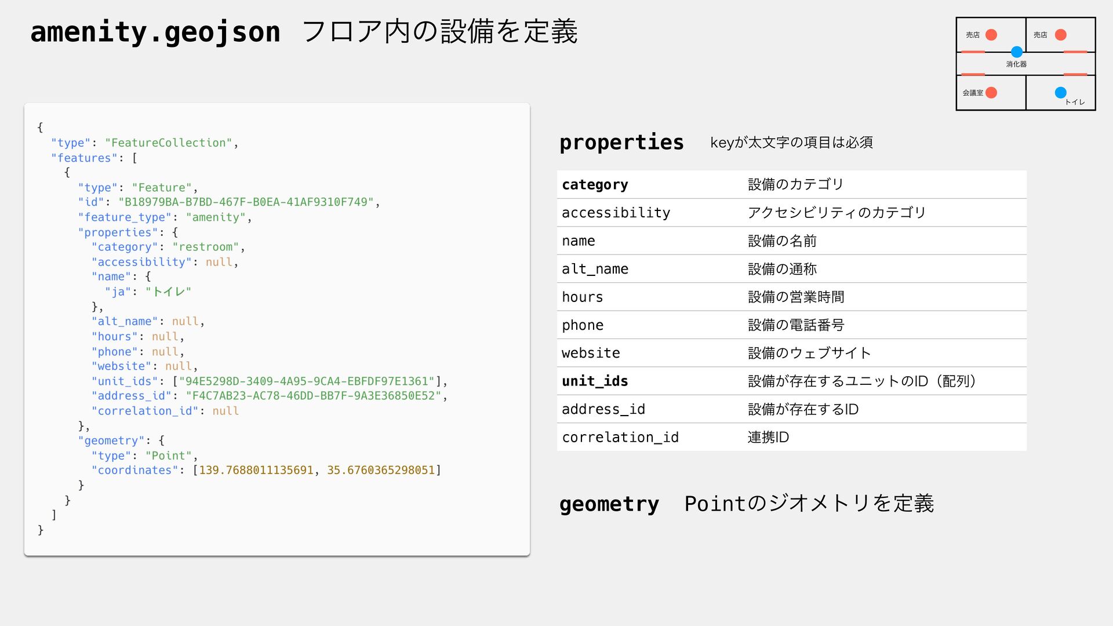Viewport: 1113px width, 626px height.
Task: Click the accessibility key in the table
Action: (x=616, y=213)
